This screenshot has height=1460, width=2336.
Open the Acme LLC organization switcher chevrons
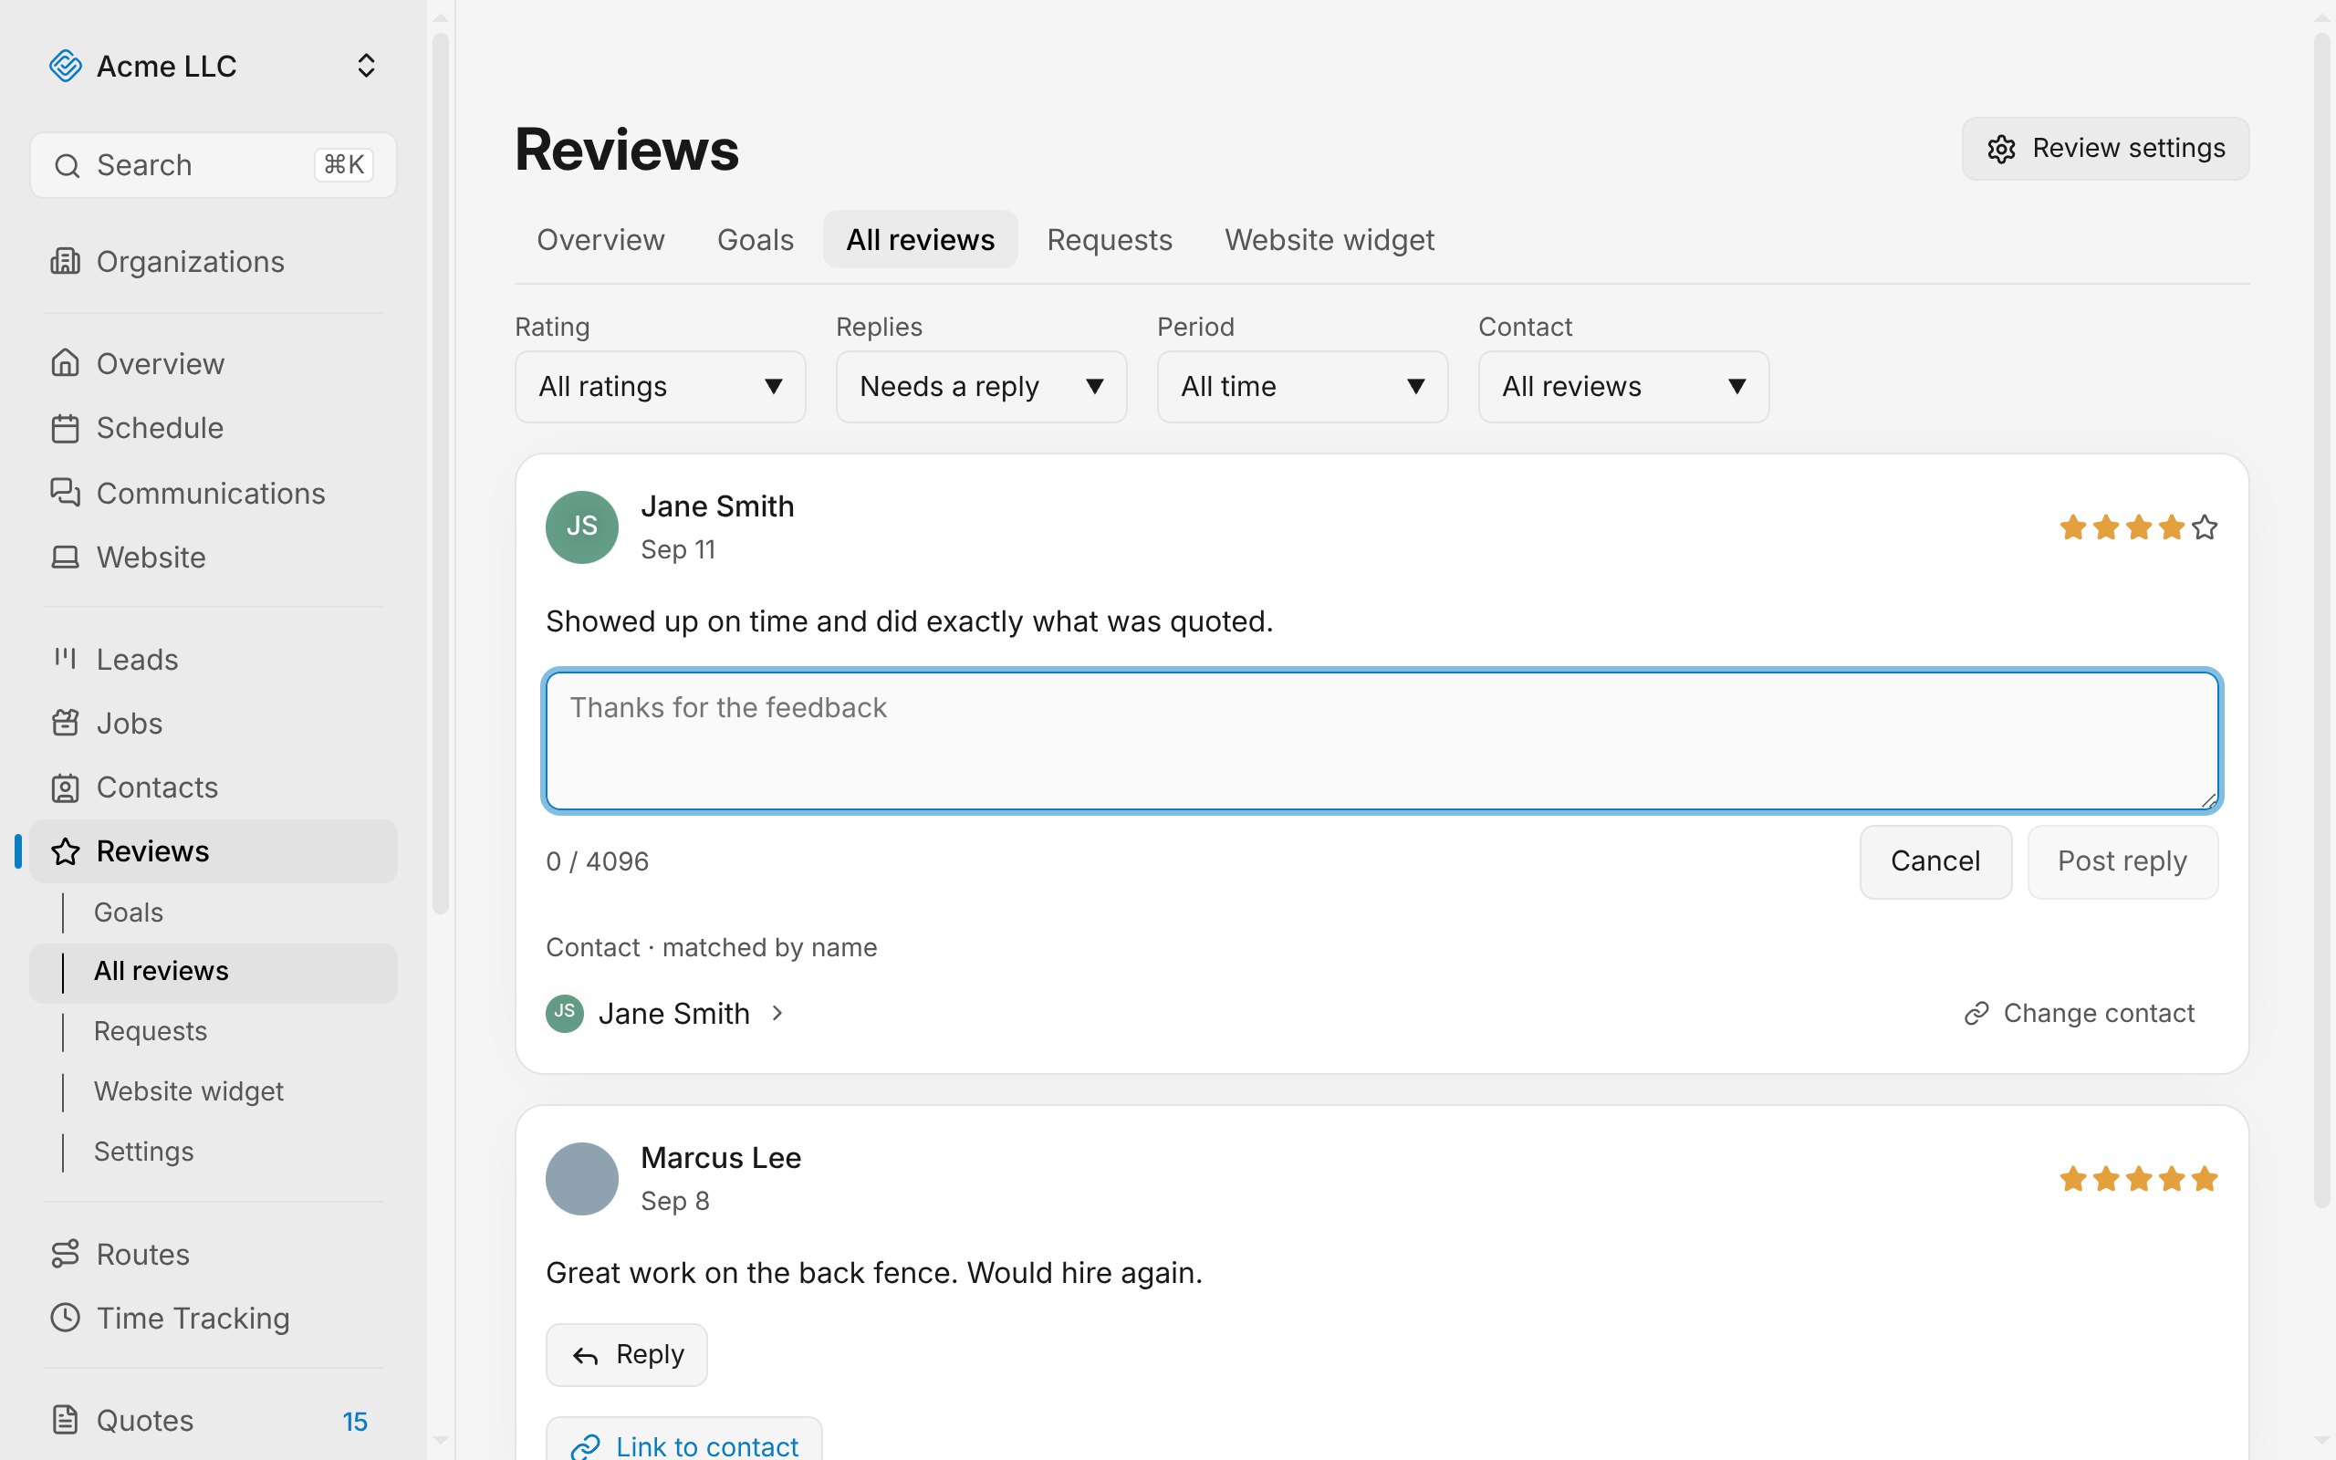click(366, 66)
